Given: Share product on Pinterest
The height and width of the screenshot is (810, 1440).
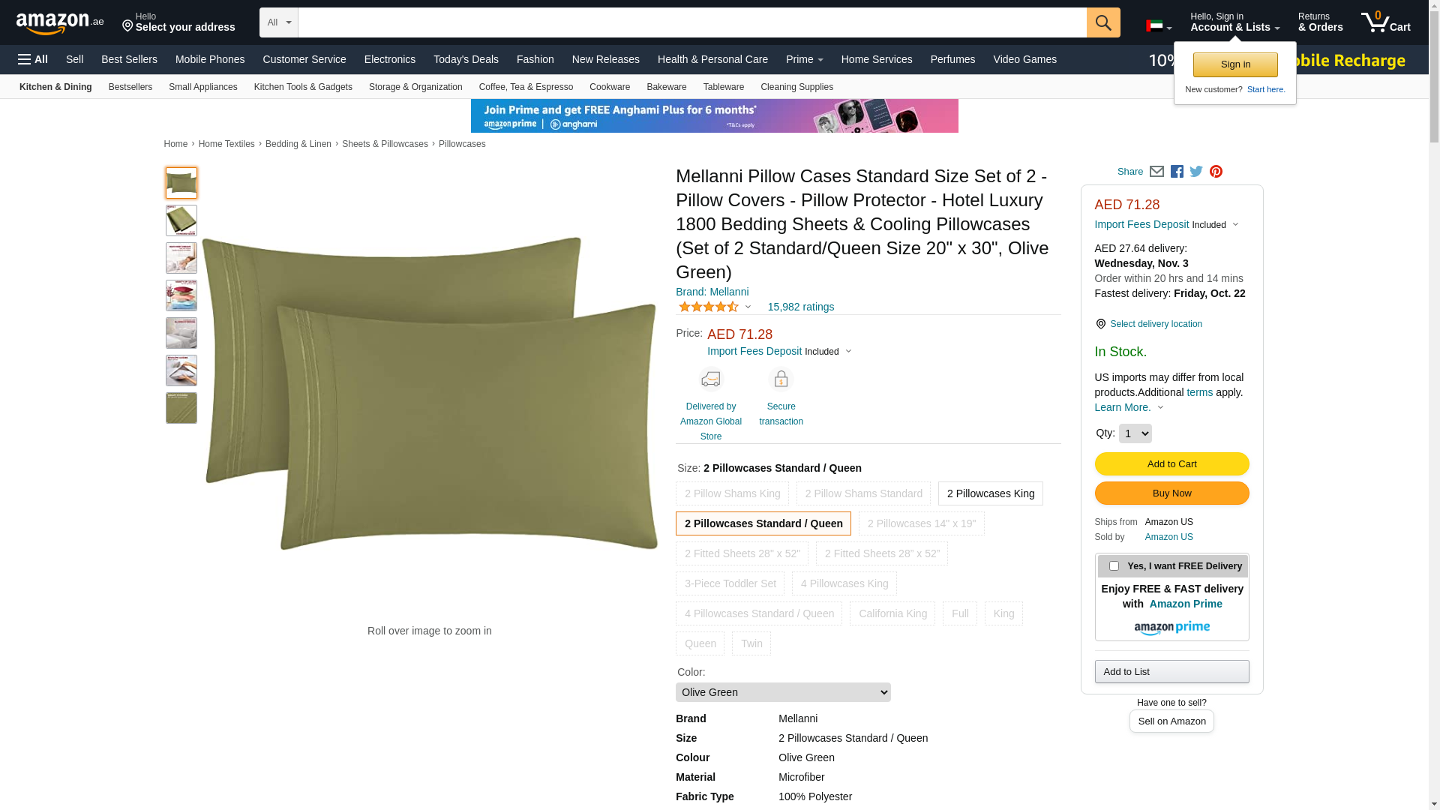Looking at the screenshot, I should click(x=1216, y=172).
